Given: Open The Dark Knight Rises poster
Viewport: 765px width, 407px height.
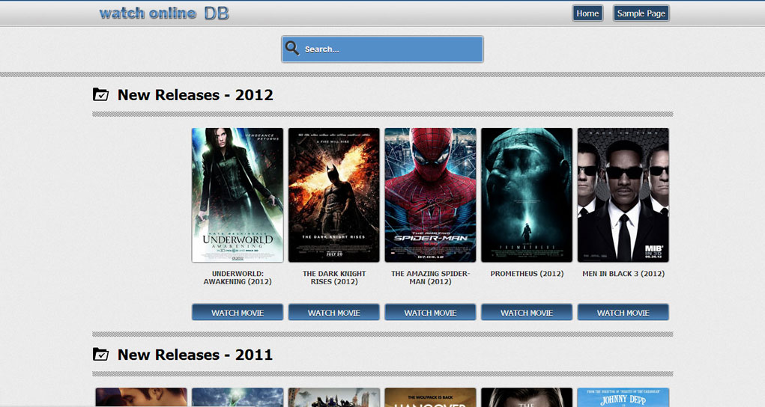Looking at the screenshot, I should (x=333, y=195).
